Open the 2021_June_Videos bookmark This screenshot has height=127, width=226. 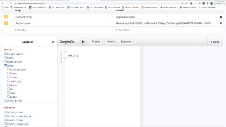coord(95,7)
